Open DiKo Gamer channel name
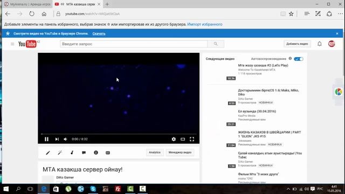 tap(65, 177)
